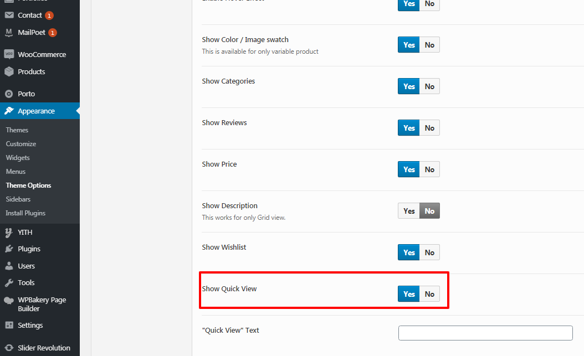Click the Plugins plug icon
The image size is (584, 356).
(9, 249)
